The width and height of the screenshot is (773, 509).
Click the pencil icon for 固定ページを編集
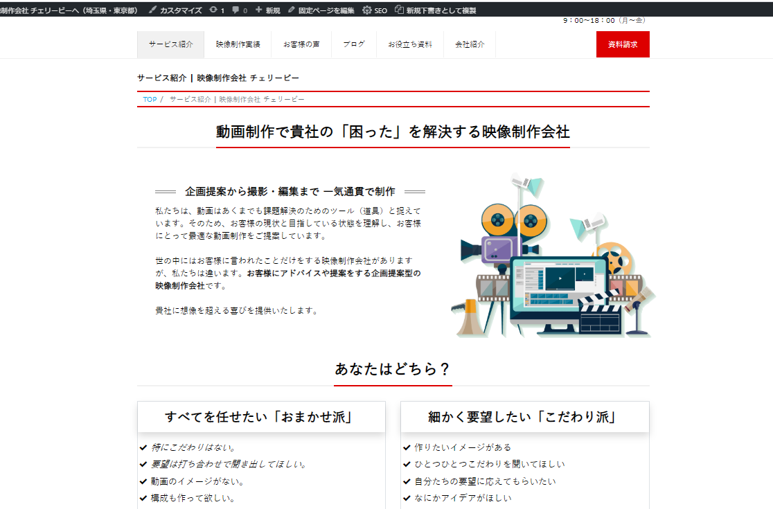(x=292, y=10)
